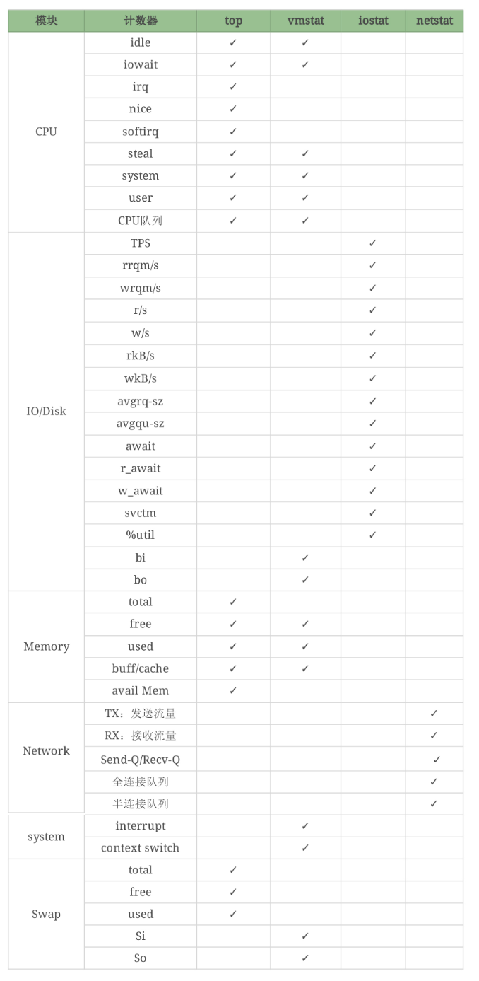Click the interrupt checkmark under vmstat
The height and width of the screenshot is (981, 479).
[x=305, y=825]
